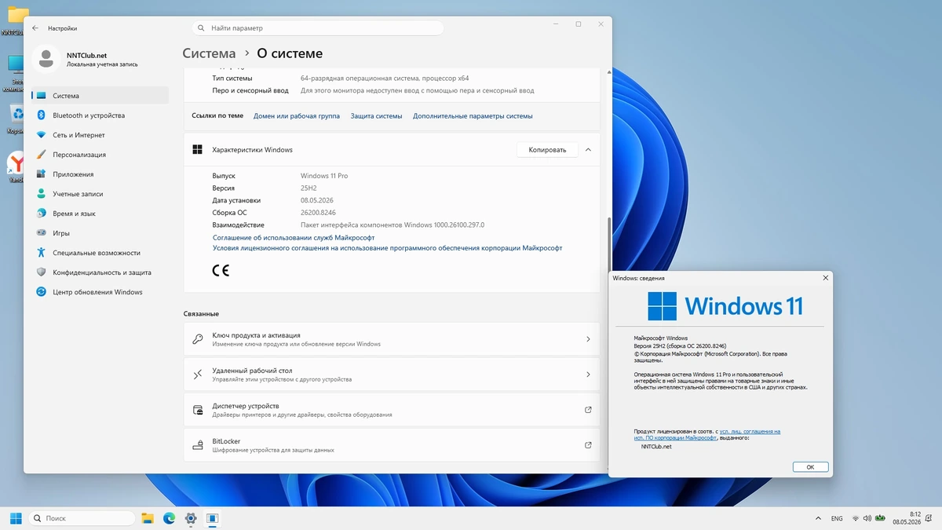Screen dimensions: 942x530
Task: Click Windows logo icon beside Характеристики Windows
Action: click(198, 150)
